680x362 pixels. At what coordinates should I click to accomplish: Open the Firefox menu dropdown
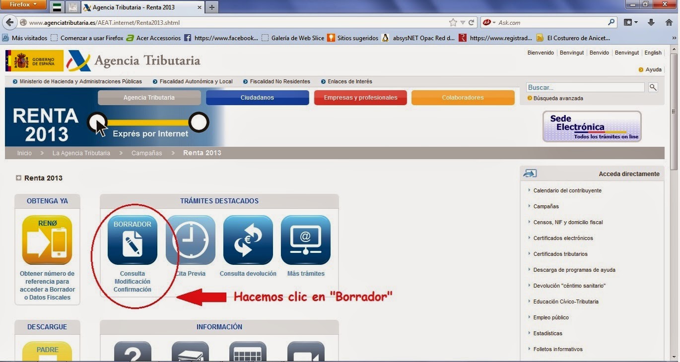(x=24, y=5)
